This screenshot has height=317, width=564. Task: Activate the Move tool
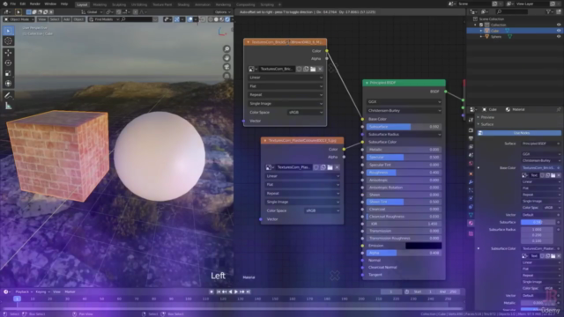tap(8, 53)
